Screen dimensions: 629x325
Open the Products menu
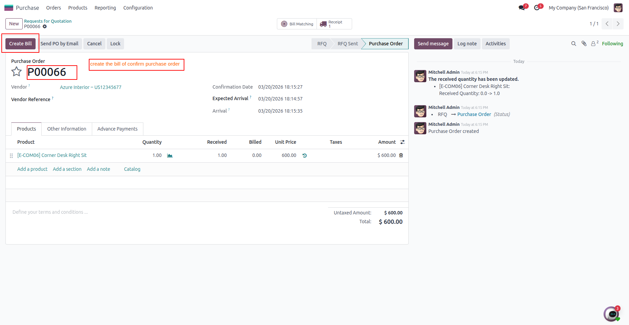click(x=78, y=8)
